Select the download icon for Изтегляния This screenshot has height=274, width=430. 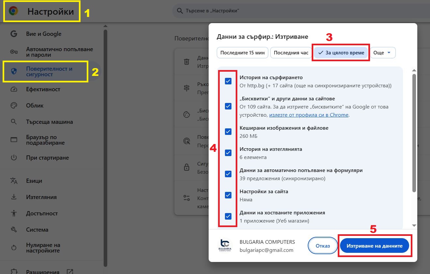(13, 197)
